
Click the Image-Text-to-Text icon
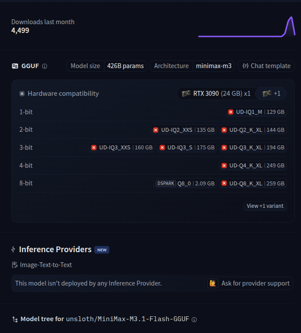click(14, 265)
